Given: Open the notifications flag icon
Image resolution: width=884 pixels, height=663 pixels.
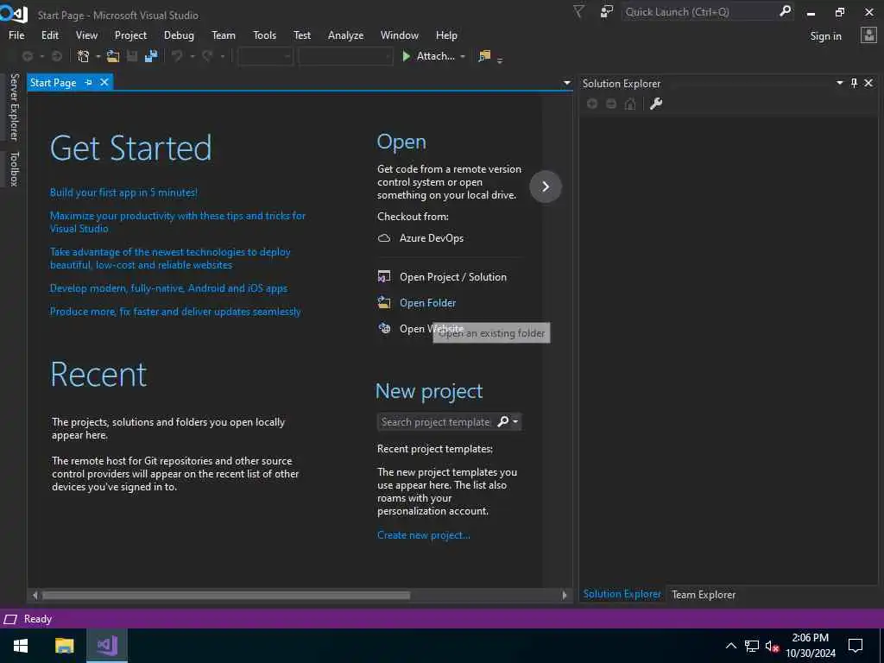Looking at the screenshot, I should point(578,12).
